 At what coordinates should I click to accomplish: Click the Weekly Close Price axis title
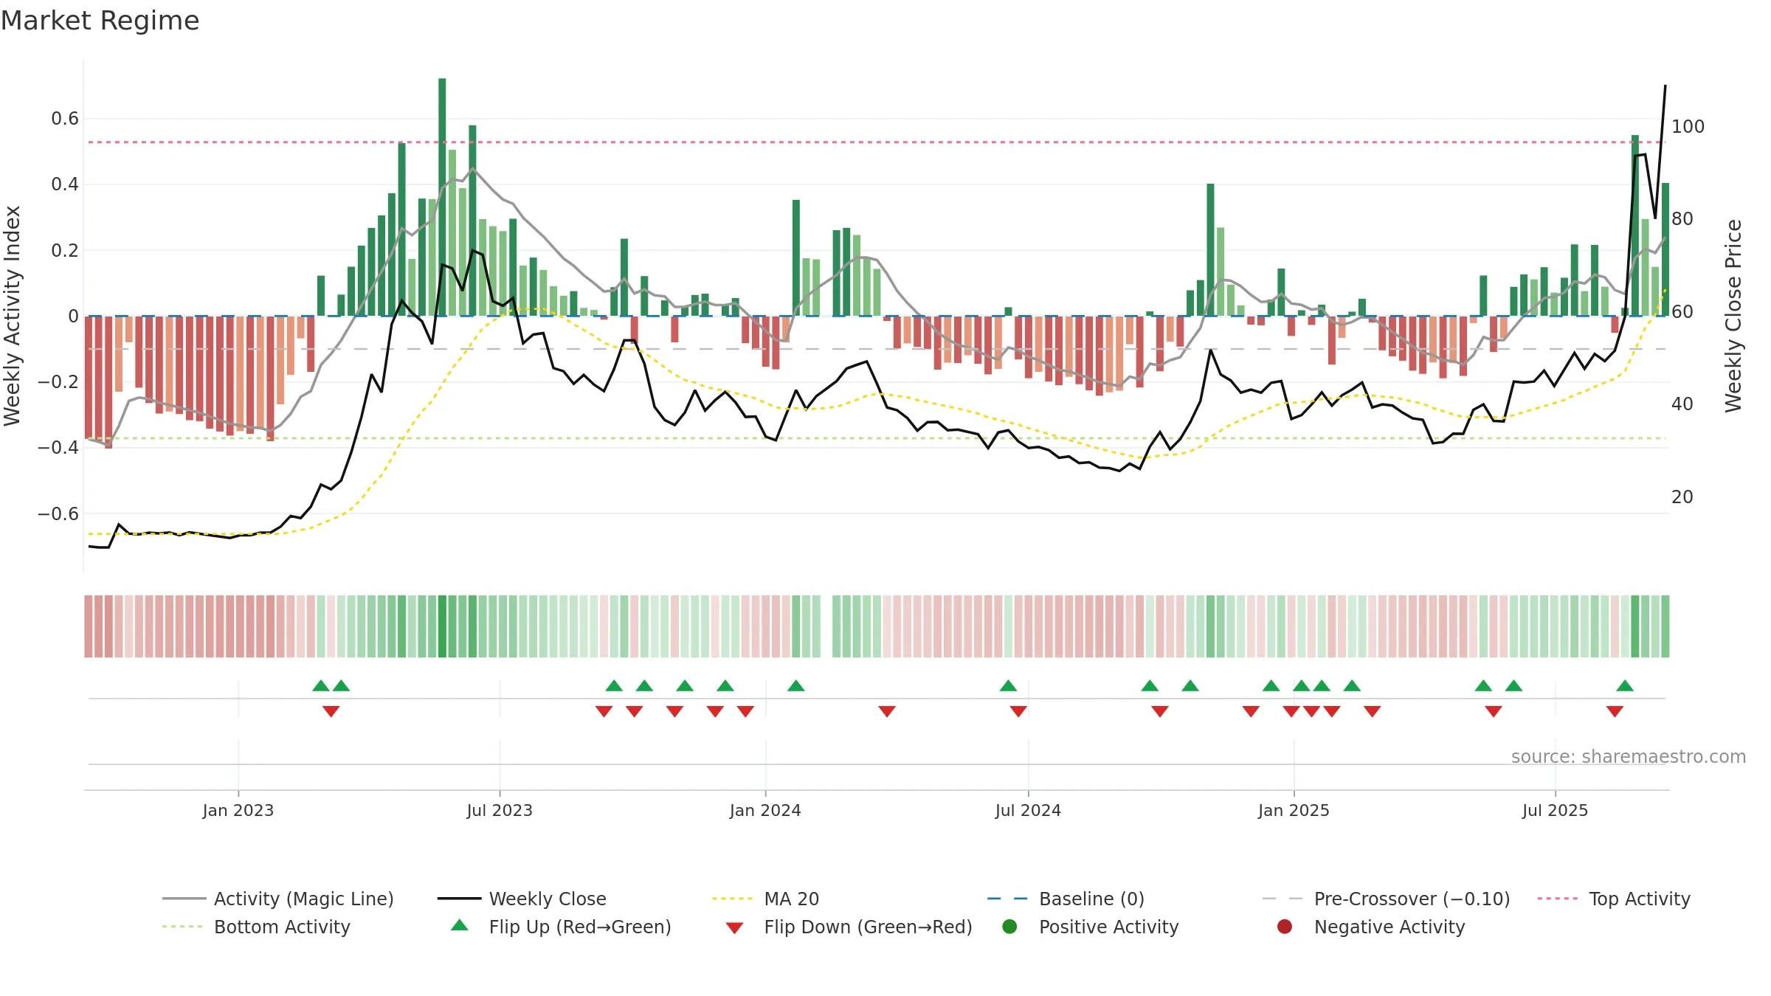[1733, 316]
